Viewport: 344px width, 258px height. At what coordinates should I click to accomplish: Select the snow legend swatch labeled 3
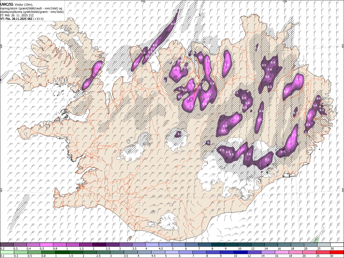click(126, 245)
